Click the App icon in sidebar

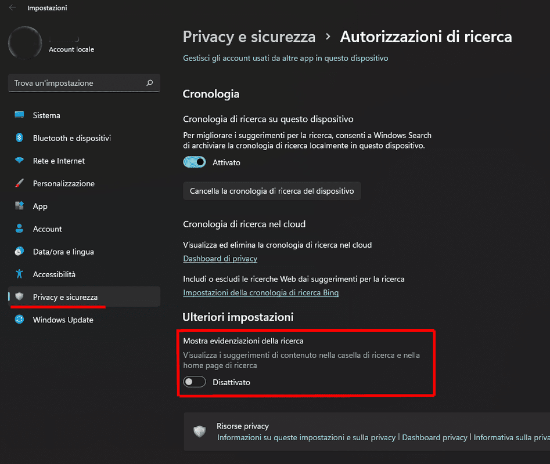(19, 205)
